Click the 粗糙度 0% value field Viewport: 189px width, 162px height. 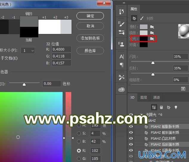(180, 80)
